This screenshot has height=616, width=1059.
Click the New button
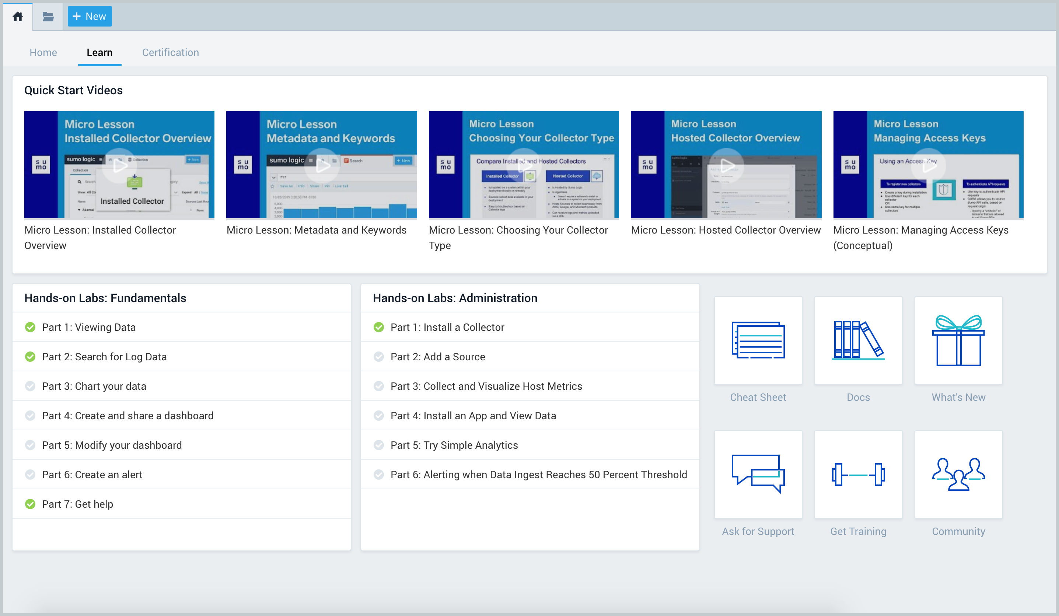point(90,16)
